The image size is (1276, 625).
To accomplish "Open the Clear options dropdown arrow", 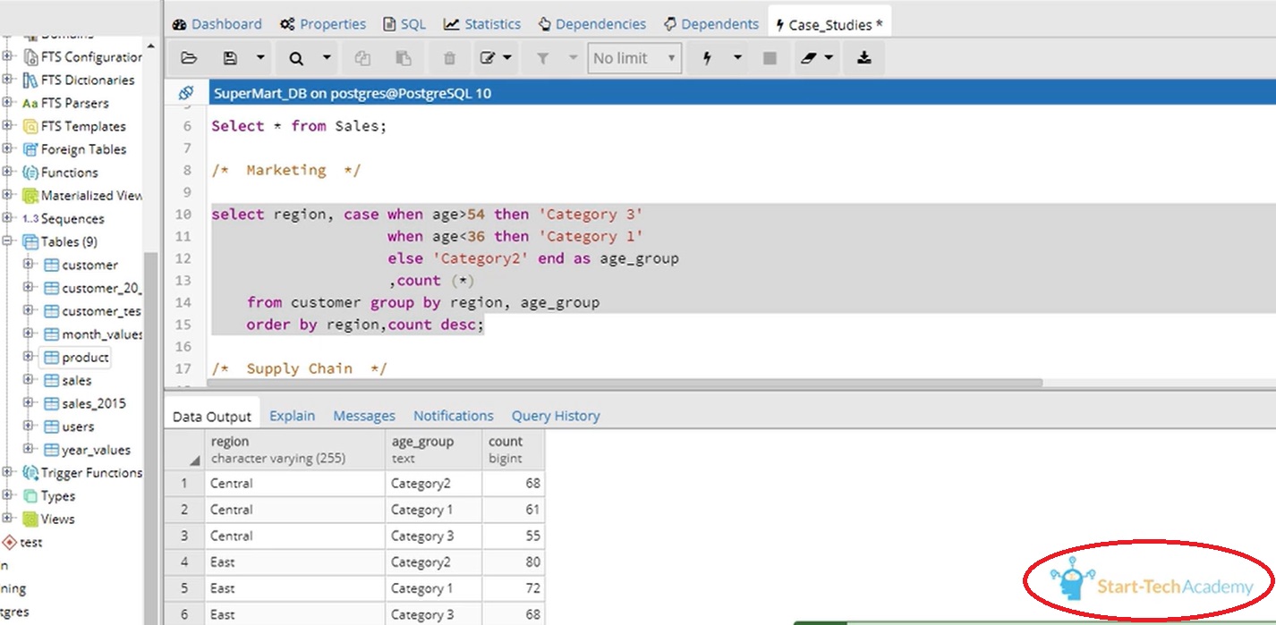I will tap(829, 58).
